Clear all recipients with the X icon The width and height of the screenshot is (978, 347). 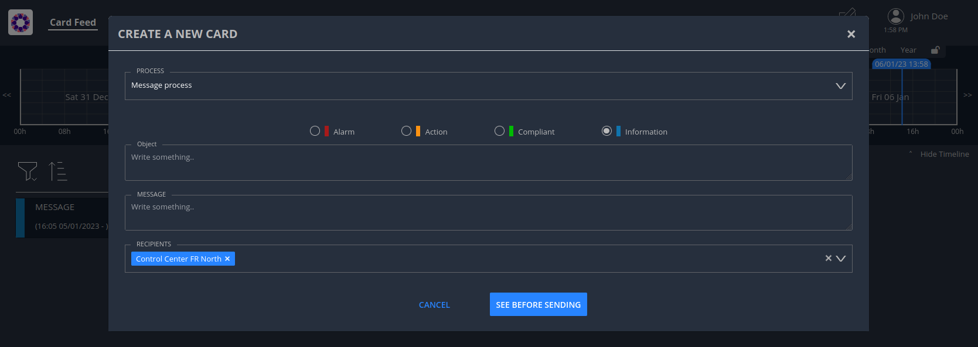coord(828,258)
